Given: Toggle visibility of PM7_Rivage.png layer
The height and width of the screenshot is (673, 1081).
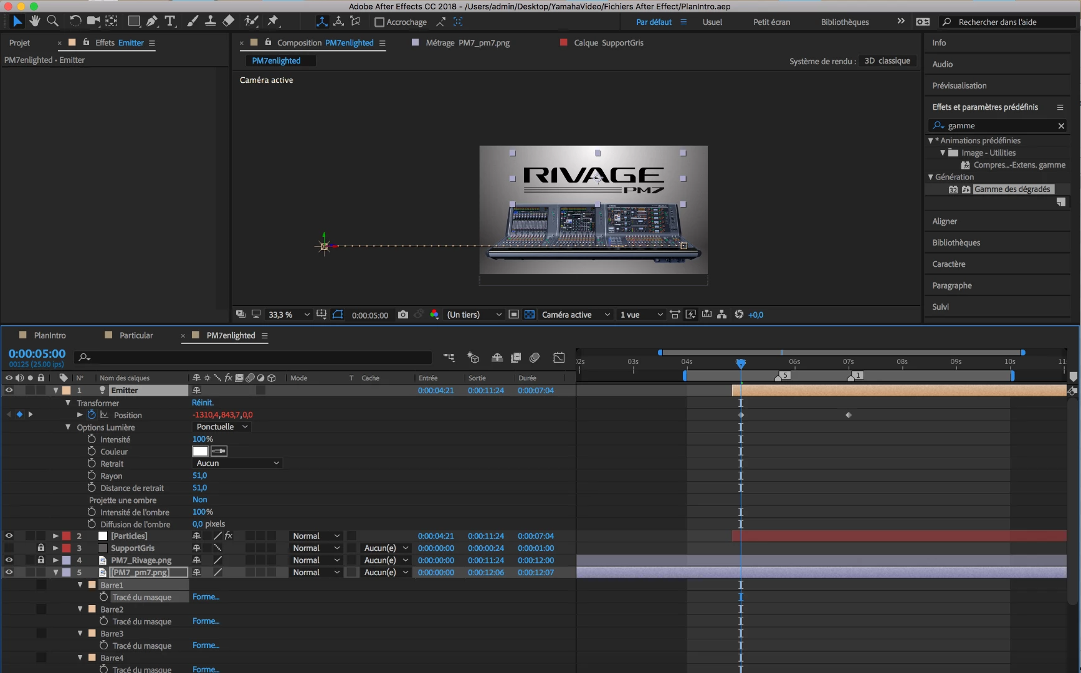Looking at the screenshot, I should click(x=9, y=560).
